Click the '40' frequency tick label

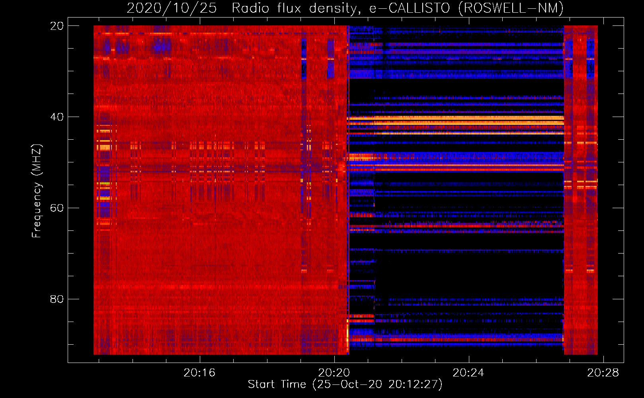57,117
